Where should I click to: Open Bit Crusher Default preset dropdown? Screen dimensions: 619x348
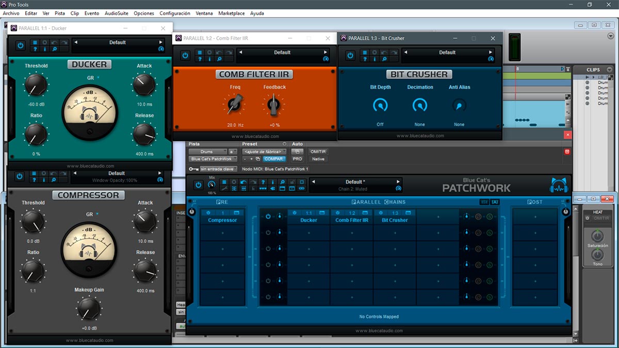[447, 52]
